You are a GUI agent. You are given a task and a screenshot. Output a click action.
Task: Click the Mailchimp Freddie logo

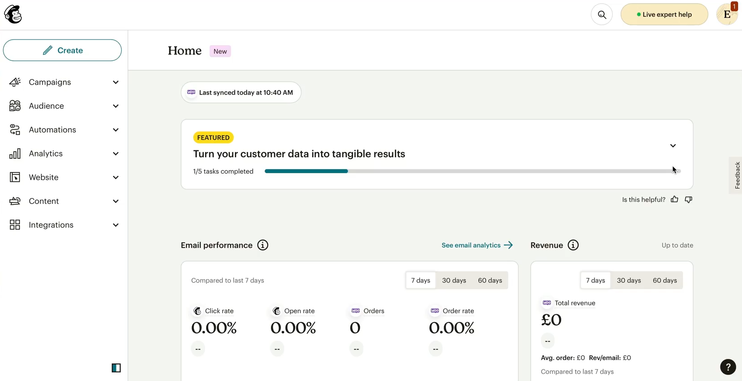tap(13, 14)
